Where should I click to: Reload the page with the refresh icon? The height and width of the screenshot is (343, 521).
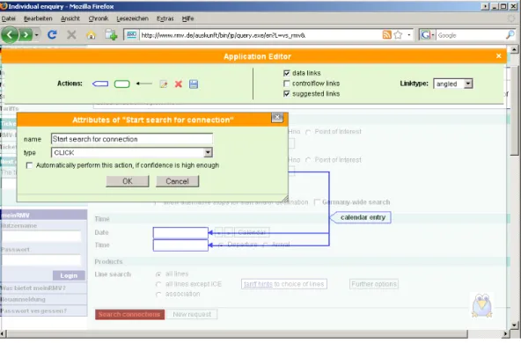52,34
